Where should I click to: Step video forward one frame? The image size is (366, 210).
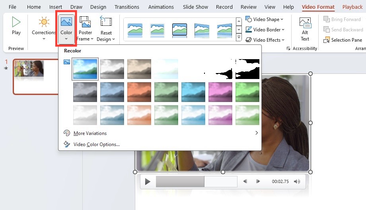coord(258,181)
